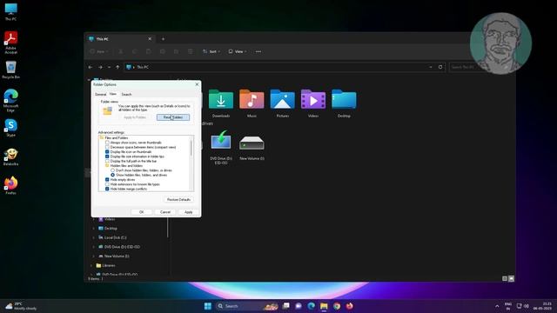The image size is (557, 313).
Task: Open the Desktop folder icon in This PC
Action: pyautogui.click(x=344, y=99)
